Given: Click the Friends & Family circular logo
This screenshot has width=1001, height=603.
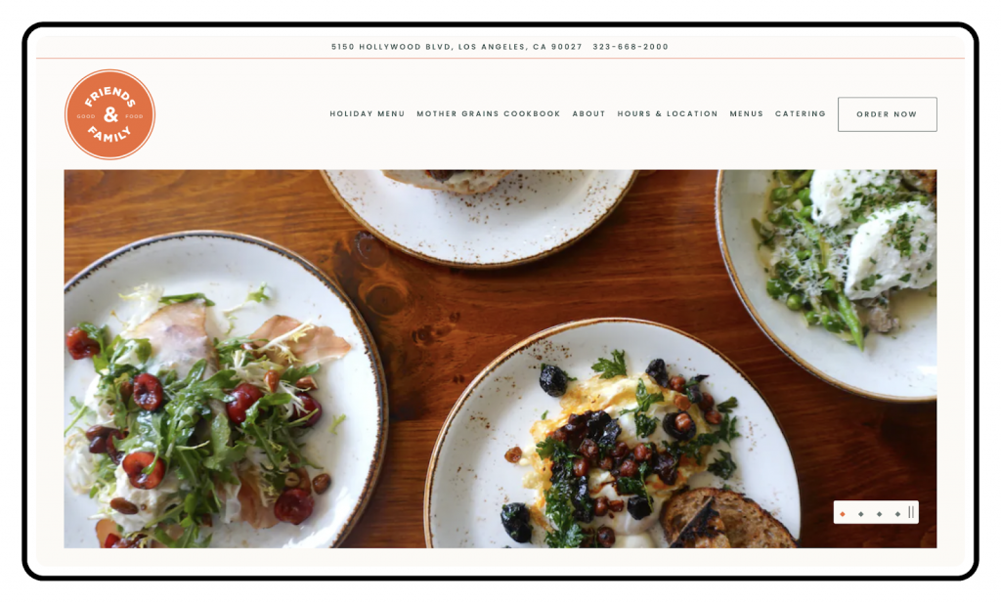Looking at the screenshot, I should pos(109,114).
